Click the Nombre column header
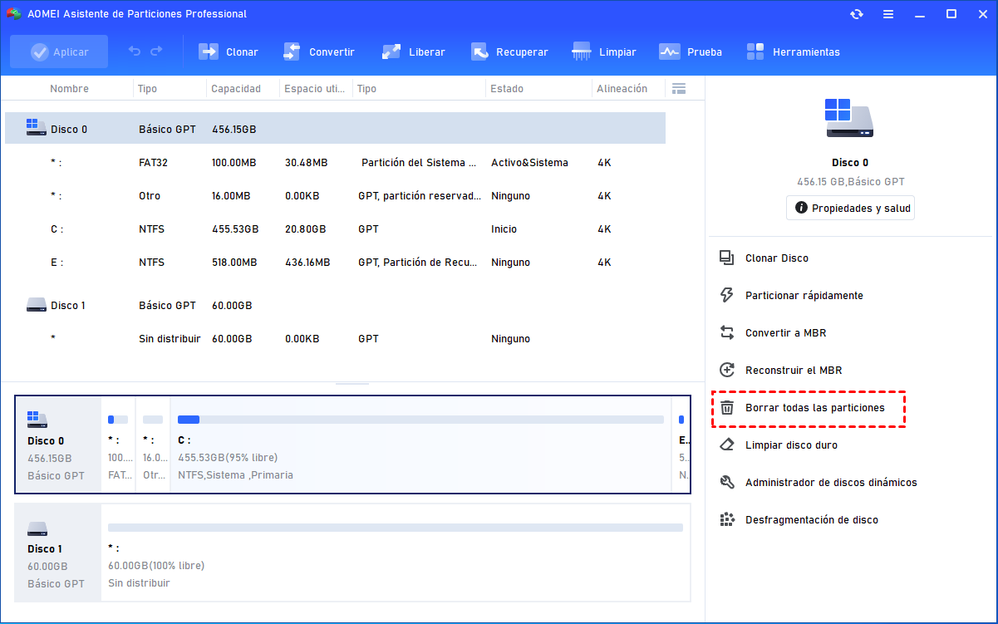998x624 pixels. tap(69, 89)
